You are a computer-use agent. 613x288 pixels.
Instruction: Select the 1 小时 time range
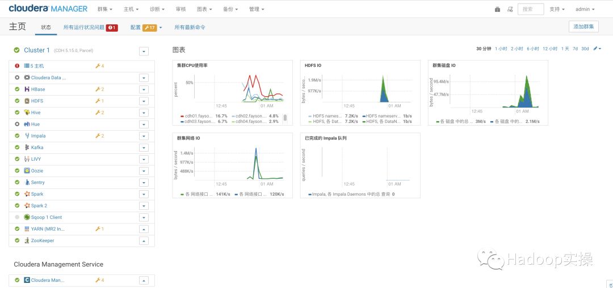pos(501,49)
